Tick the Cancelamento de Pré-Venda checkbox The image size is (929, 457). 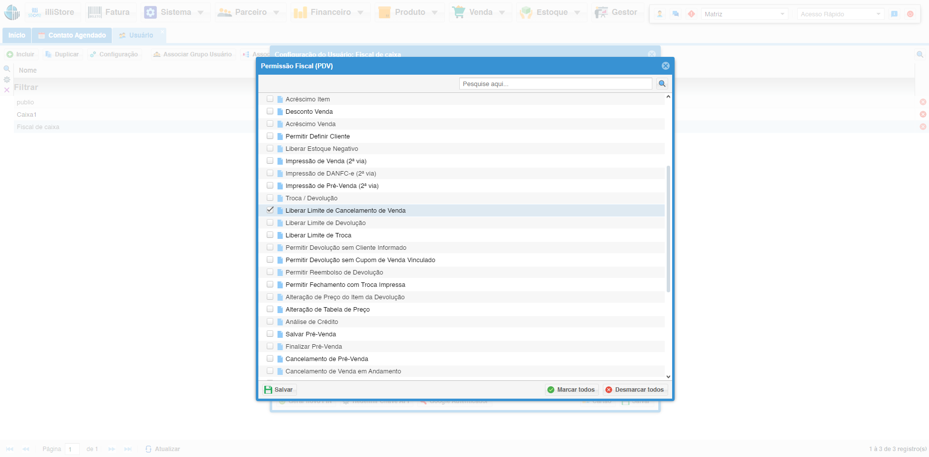270,359
